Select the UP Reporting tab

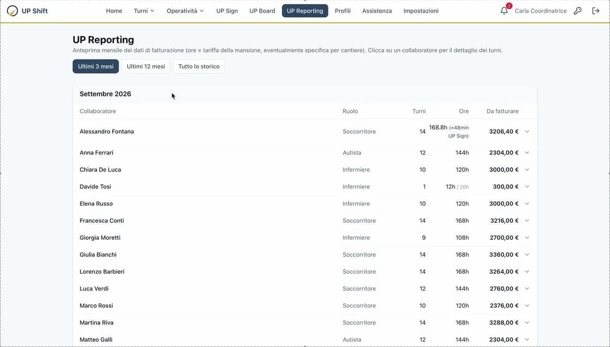click(305, 11)
